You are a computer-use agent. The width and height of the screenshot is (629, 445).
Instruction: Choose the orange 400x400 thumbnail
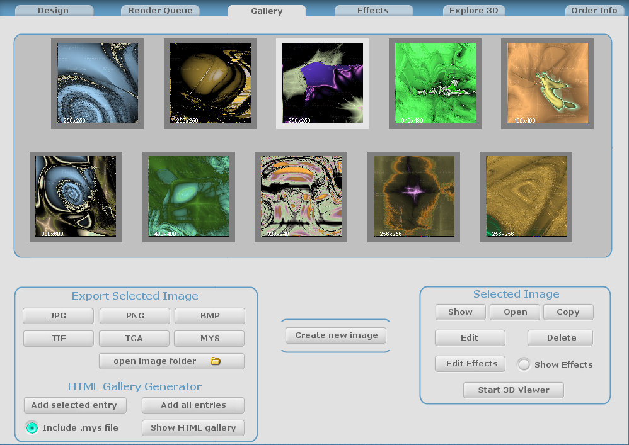[548, 83]
